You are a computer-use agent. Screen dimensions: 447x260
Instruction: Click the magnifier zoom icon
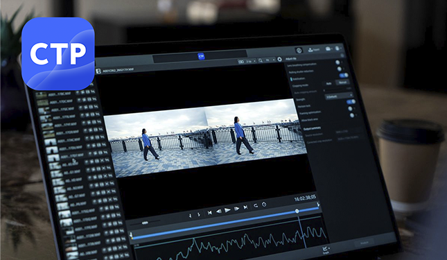pos(261,60)
